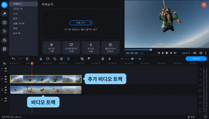Open the crop tool in toolbar
This screenshot has height=119, width=209.
pyautogui.click(x=55, y=59)
